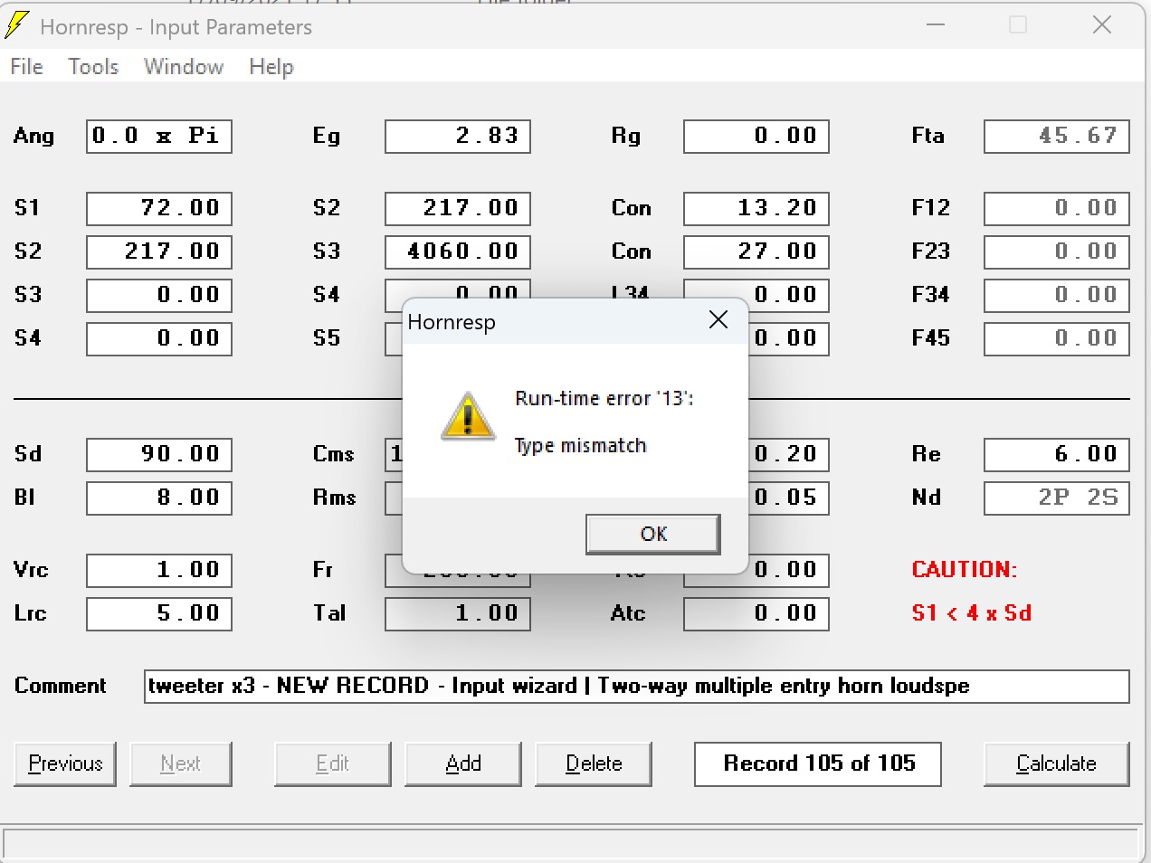Close the Hornresp Input Parameters window
Image resolution: width=1151 pixels, height=863 pixels.
click(1101, 24)
